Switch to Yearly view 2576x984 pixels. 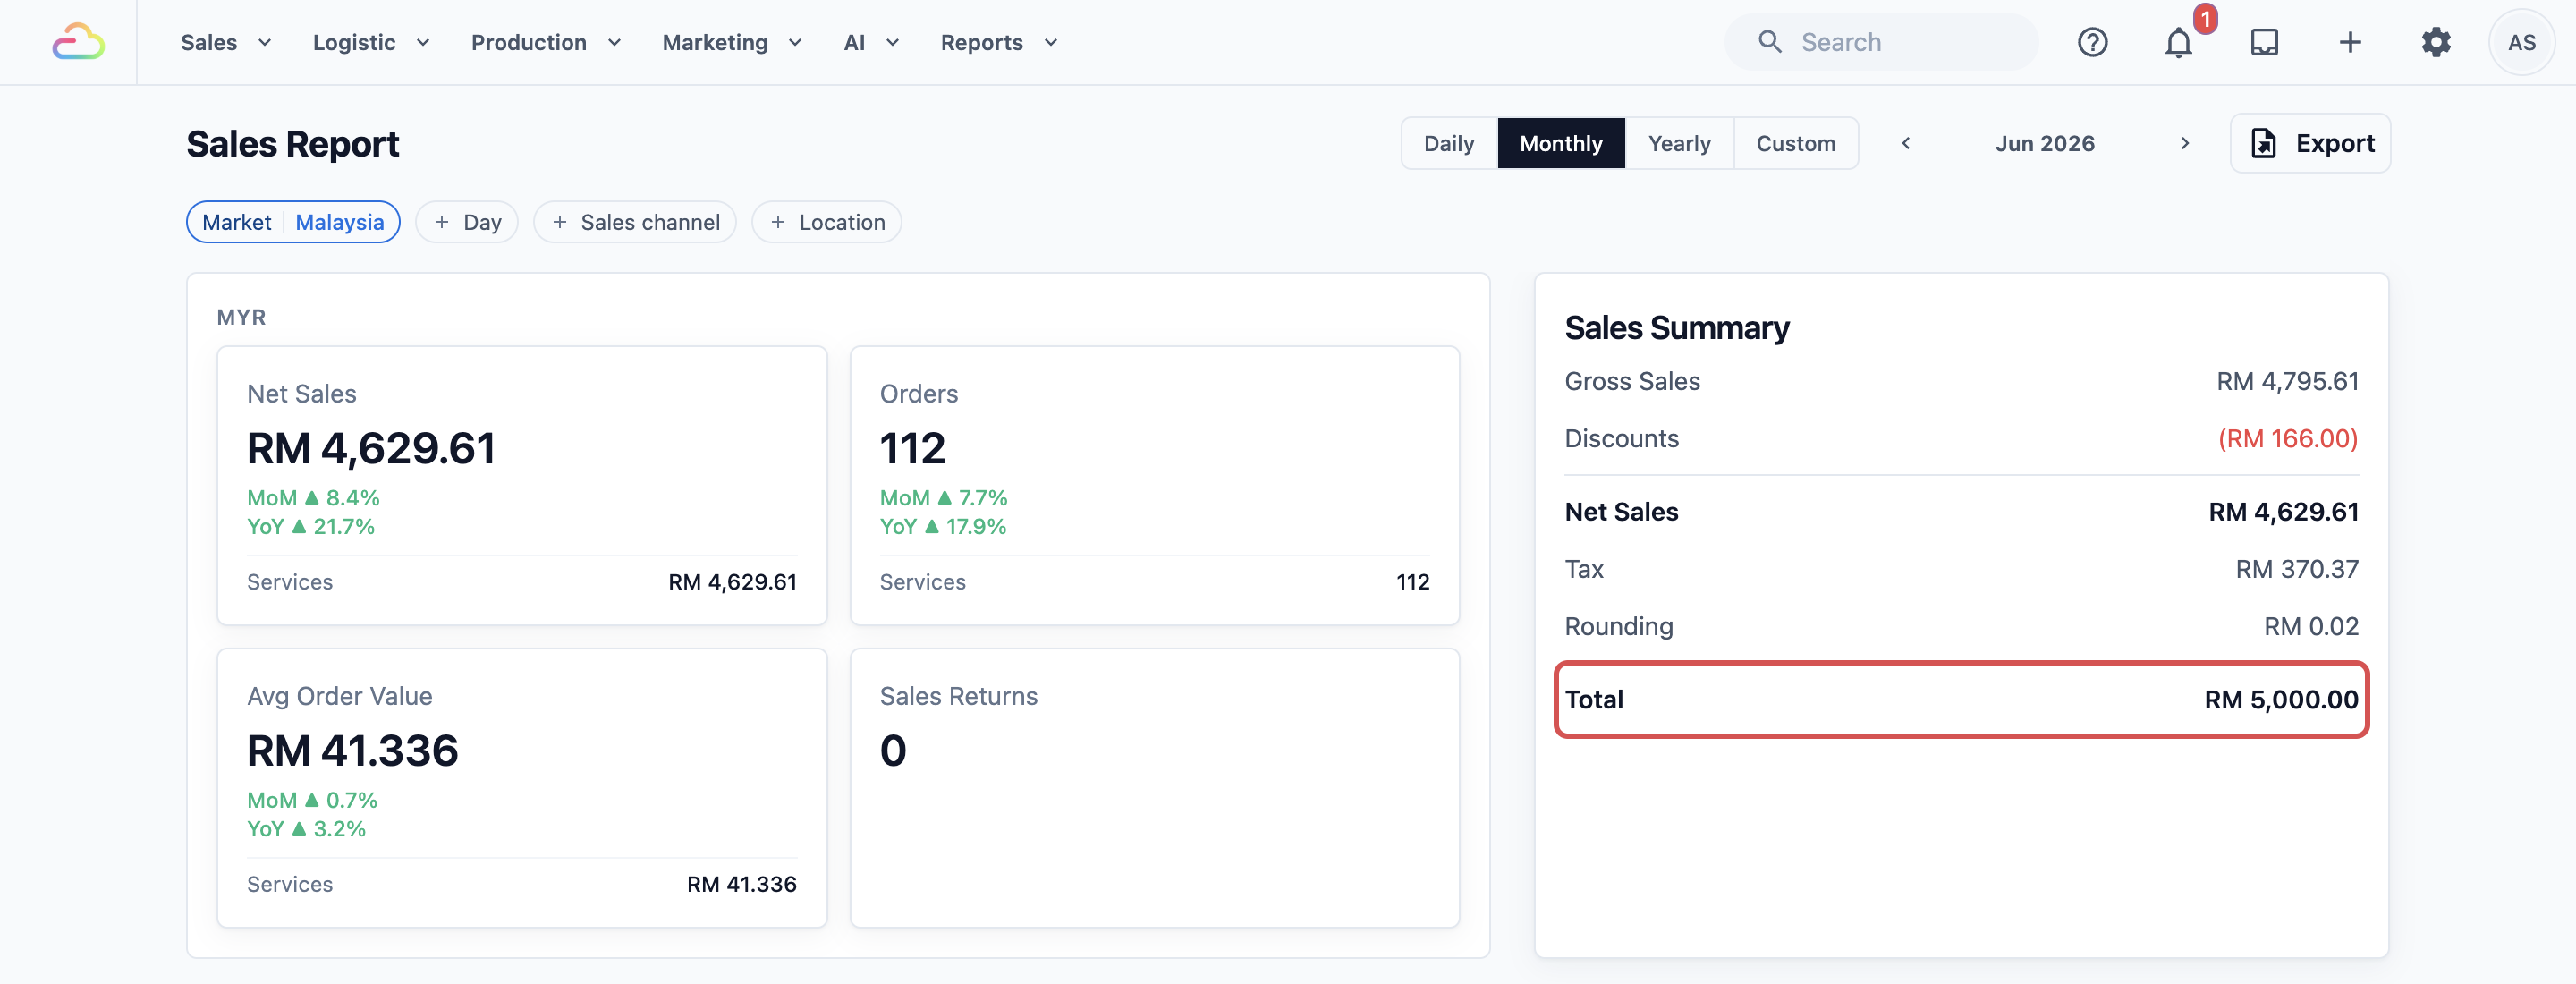[x=1678, y=143]
